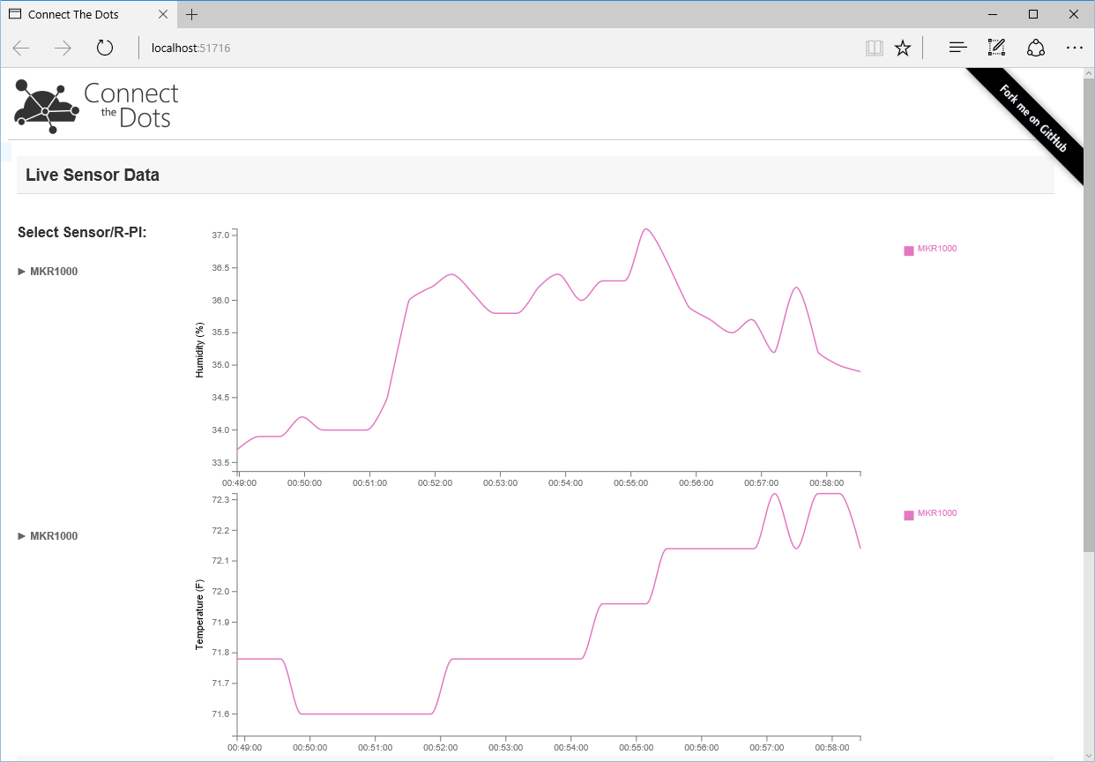Open the More actions menu
The image size is (1095, 762).
coord(1074,48)
